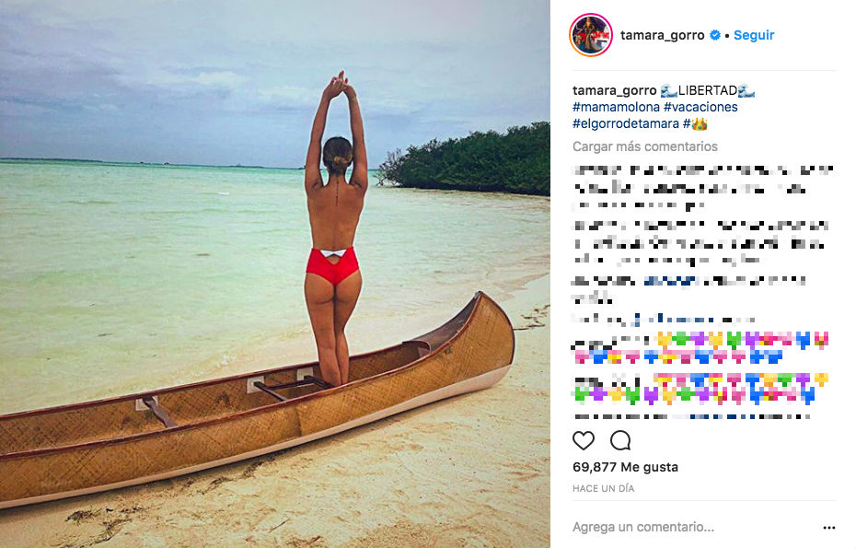View the 69,877 Me gusta likes list
Viewport: 856px width, 548px height.
625,467
